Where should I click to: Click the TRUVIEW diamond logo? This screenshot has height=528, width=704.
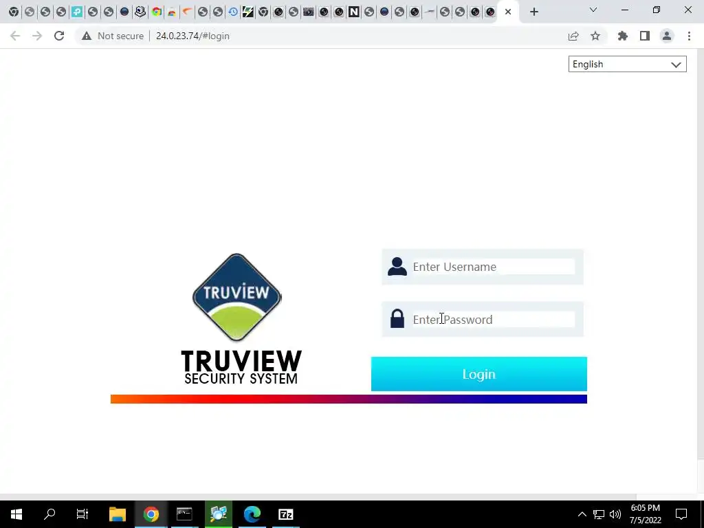236,297
